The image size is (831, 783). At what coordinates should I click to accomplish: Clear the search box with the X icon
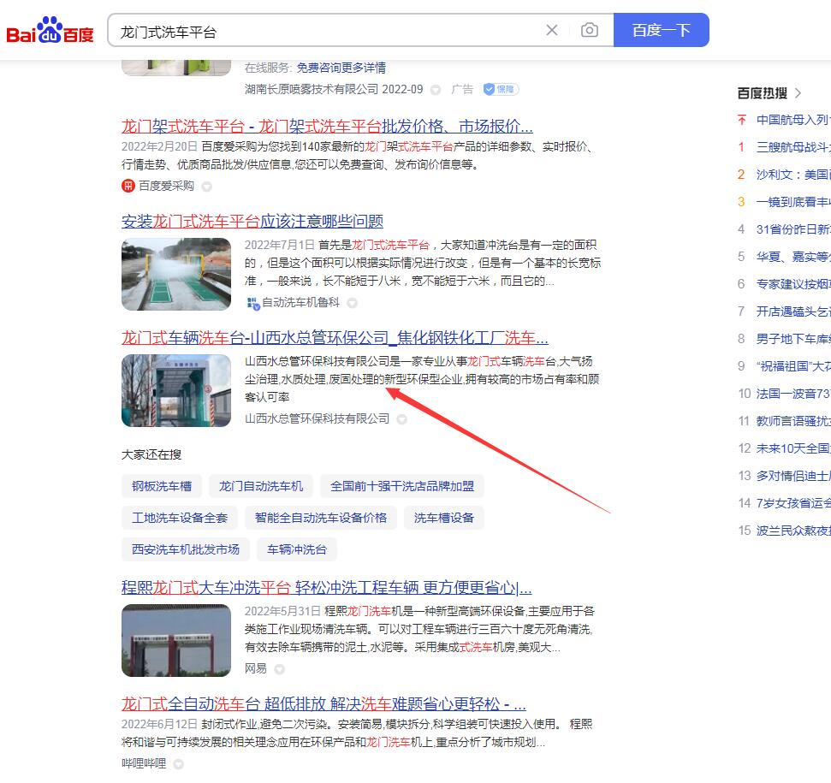[552, 30]
